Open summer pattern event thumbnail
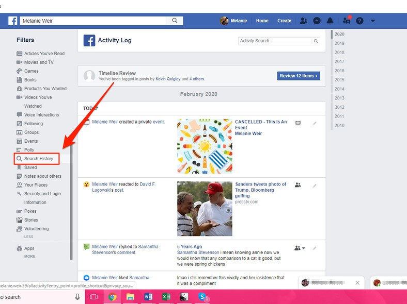The height and width of the screenshot is (304, 407). pos(205,146)
